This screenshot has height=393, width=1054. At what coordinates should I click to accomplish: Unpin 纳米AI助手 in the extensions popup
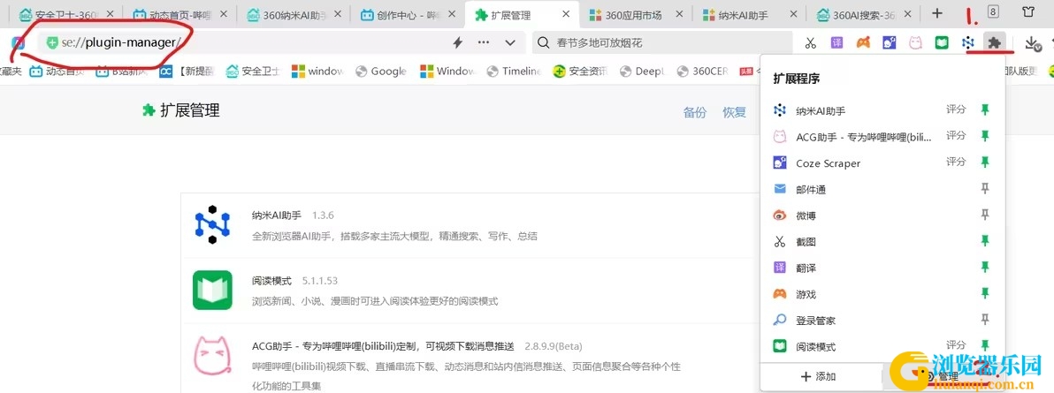[985, 110]
